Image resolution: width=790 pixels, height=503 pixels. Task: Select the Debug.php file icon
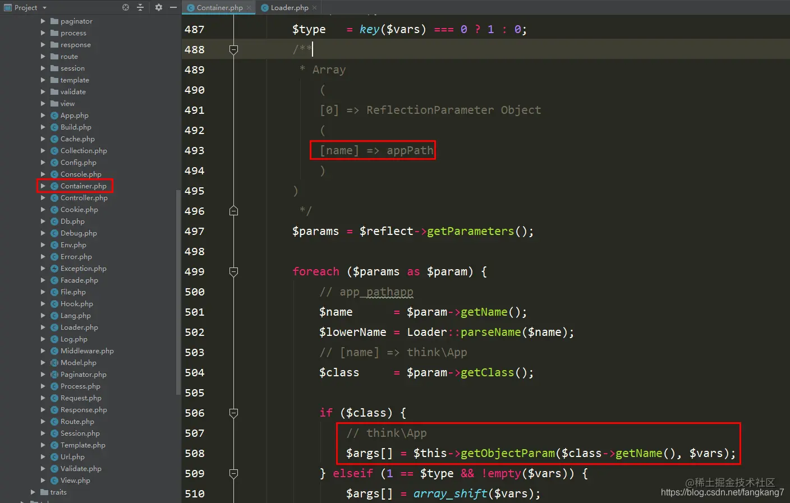click(x=54, y=233)
